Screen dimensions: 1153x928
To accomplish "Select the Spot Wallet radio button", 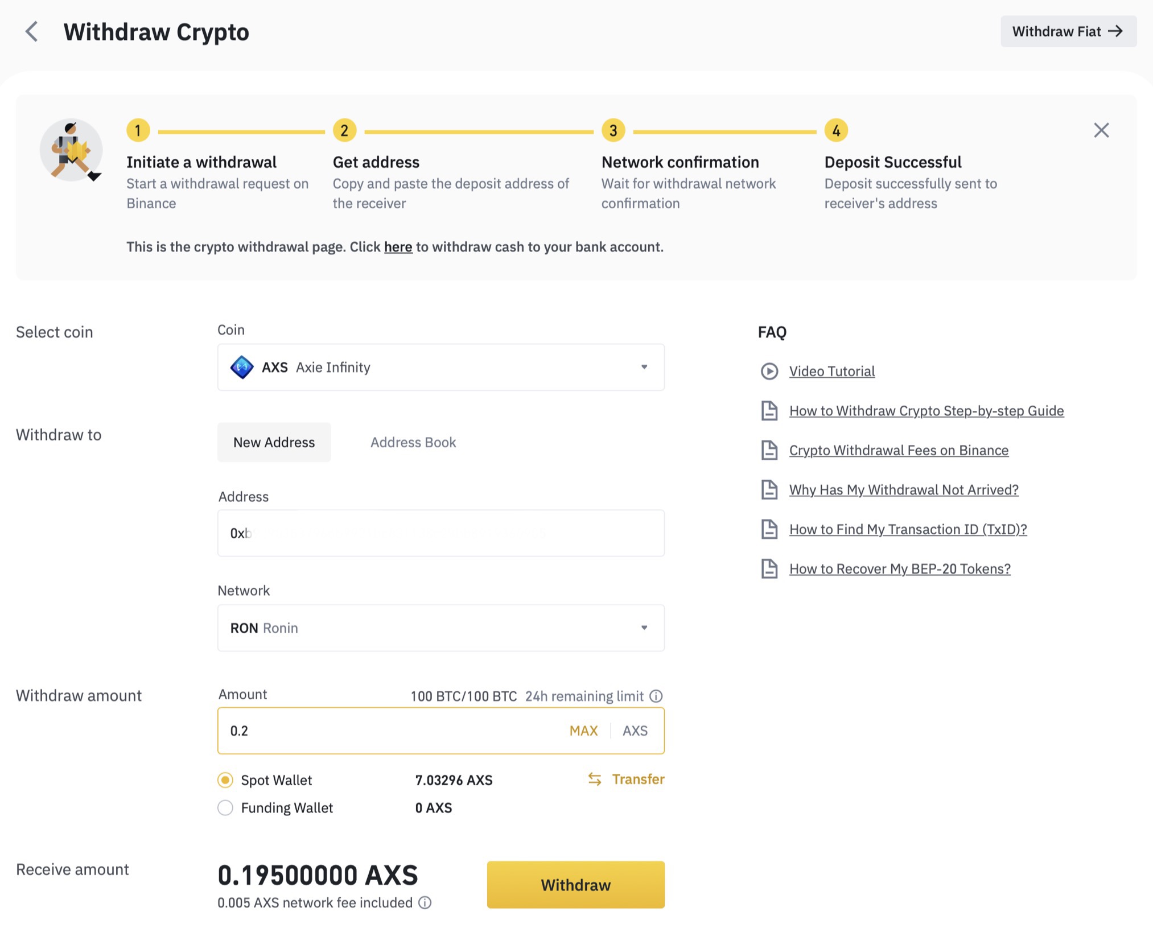I will pos(225,780).
